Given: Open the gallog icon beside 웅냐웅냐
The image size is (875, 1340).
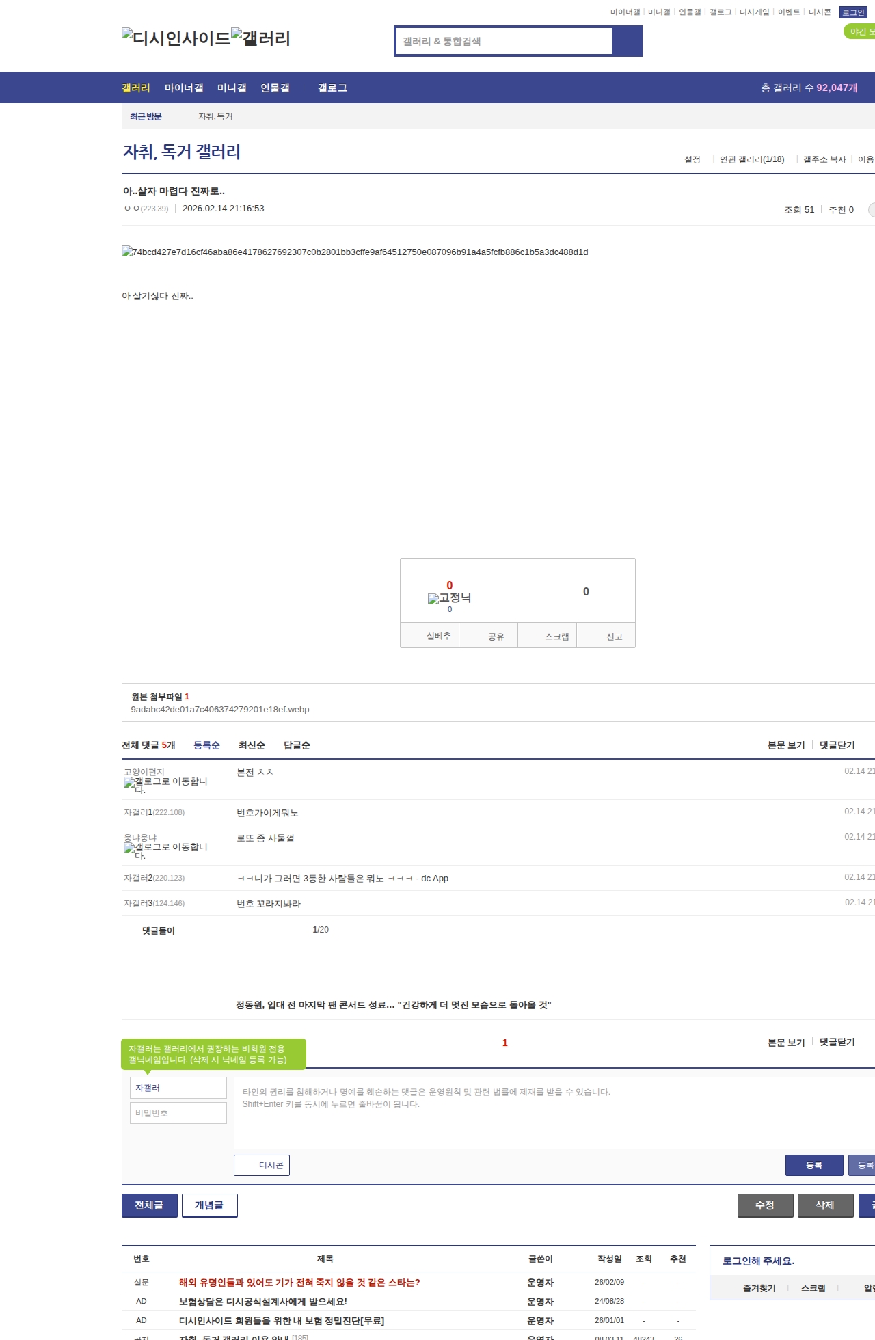Looking at the screenshot, I should pos(129,848).
